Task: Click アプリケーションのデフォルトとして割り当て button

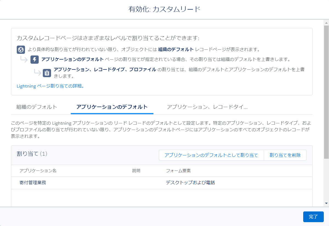Action: pos(211,155)
